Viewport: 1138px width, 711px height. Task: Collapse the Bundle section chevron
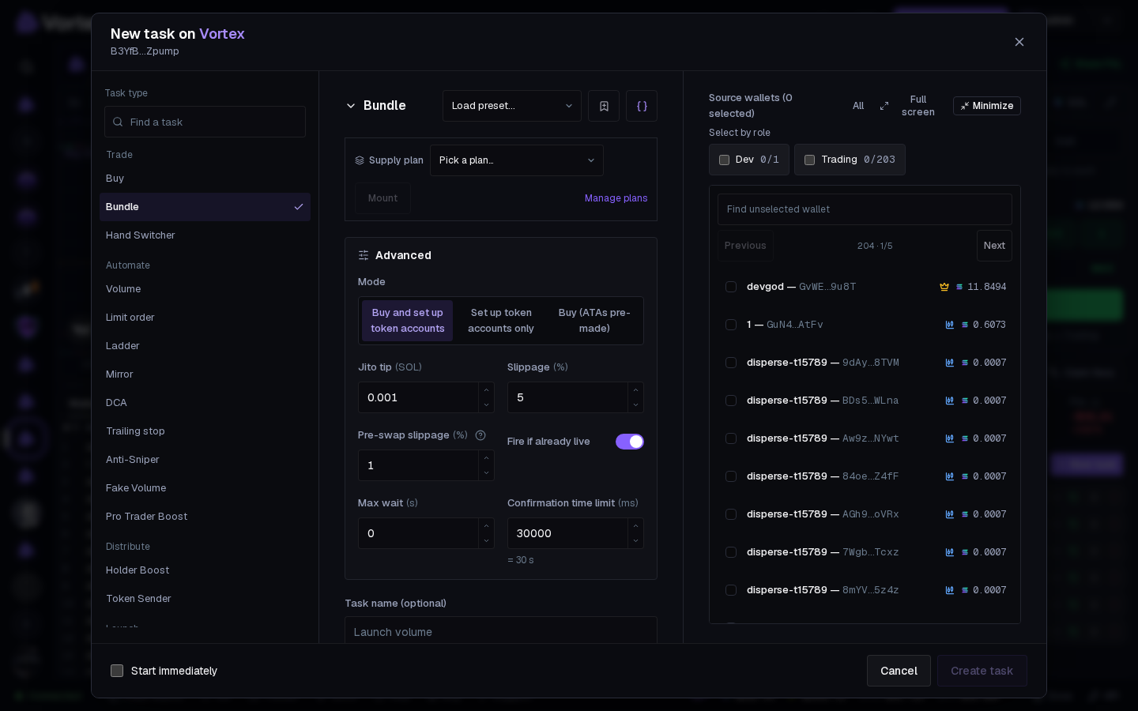coord(351,106)
